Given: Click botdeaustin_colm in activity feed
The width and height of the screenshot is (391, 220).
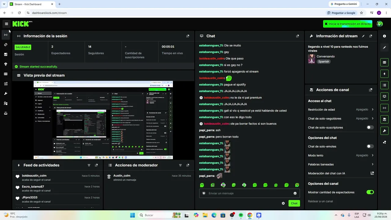Looking at the screenshot, I should click(x=34, y=176).
